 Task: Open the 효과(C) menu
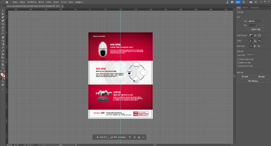(x=56, y=2)
